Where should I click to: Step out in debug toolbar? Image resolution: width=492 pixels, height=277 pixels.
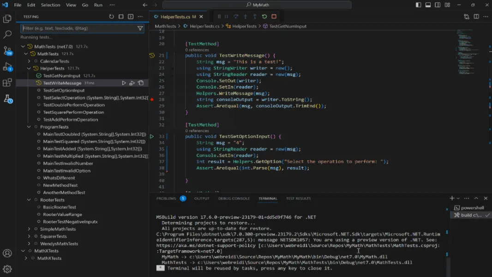click(255, 17)
